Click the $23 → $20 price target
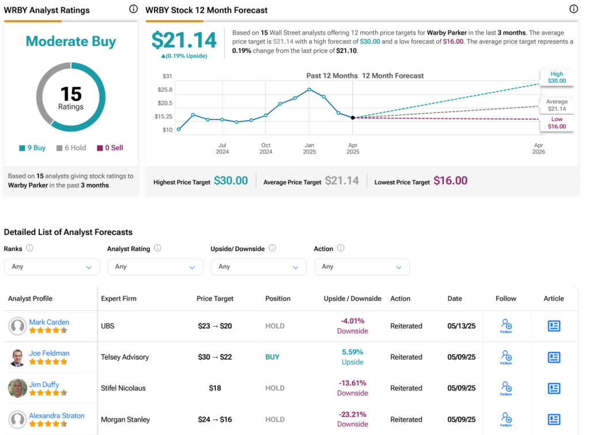 [x=215, y=326]
